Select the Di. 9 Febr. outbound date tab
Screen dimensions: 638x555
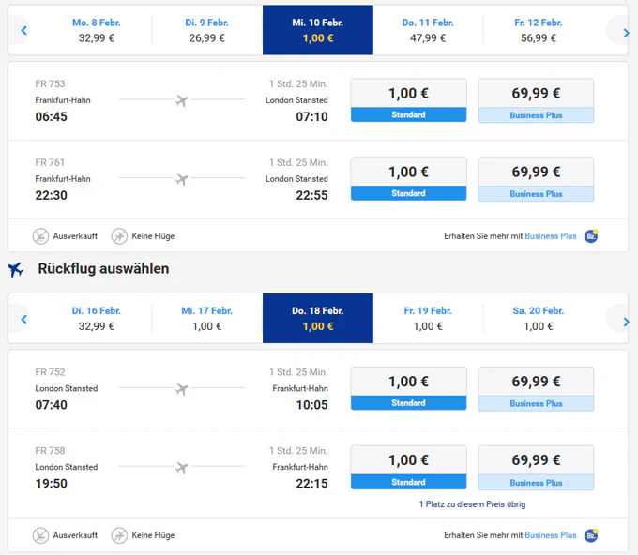(x=207, y=30)
